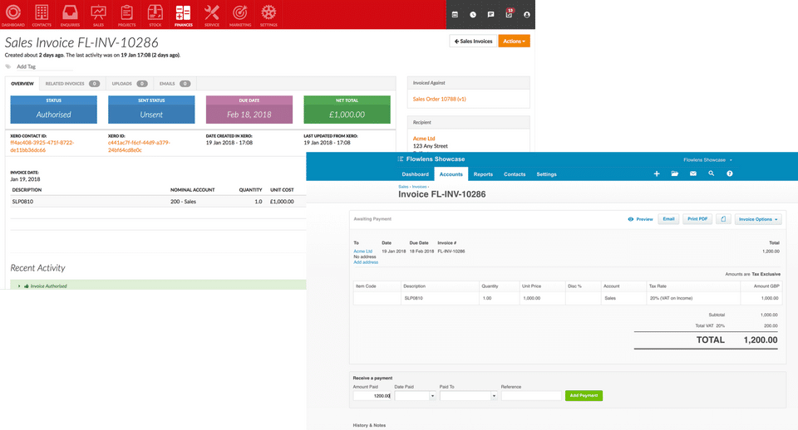The width and height of the screenshot is (798, 430).
Task: Click the Due Date Feb 18, 2018 tile
Action: (x=249, y=110)
